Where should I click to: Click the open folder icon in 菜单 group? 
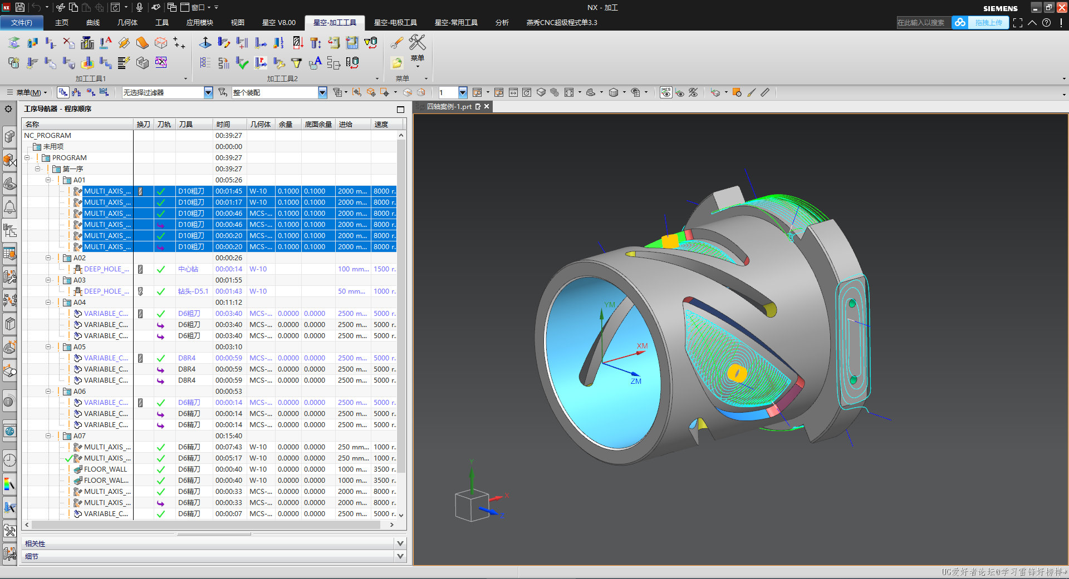396,62
